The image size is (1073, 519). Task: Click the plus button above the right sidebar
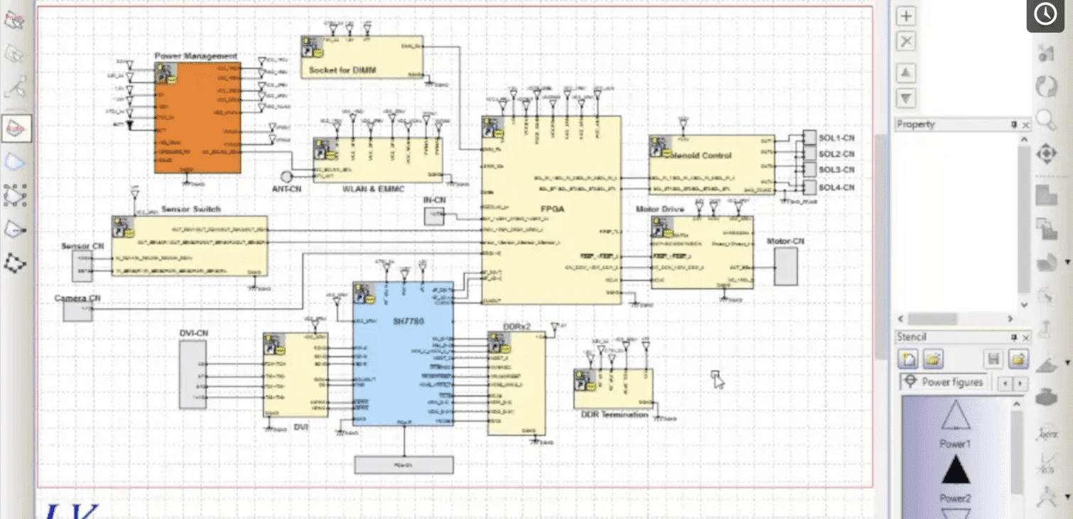[905, 15]
